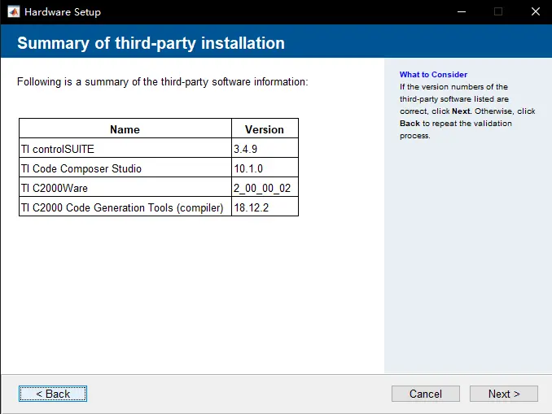Click bold 'Back' word in sidebar tip
Viewport: 552px width, 414px height.
pos(410,124)
